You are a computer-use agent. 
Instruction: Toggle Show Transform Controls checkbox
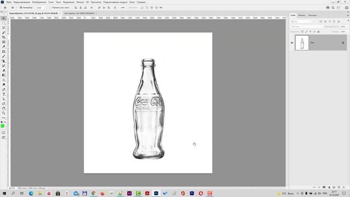click(50, 8)
